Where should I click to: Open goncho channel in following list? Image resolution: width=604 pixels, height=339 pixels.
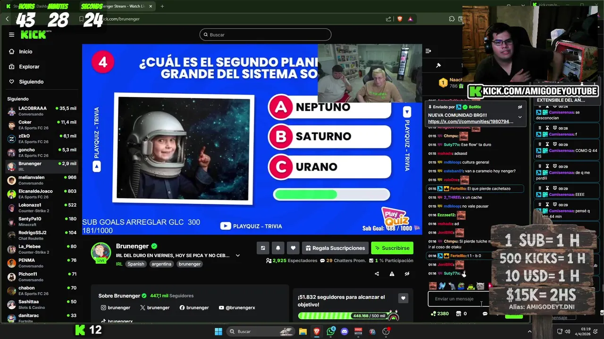[42, 153]
